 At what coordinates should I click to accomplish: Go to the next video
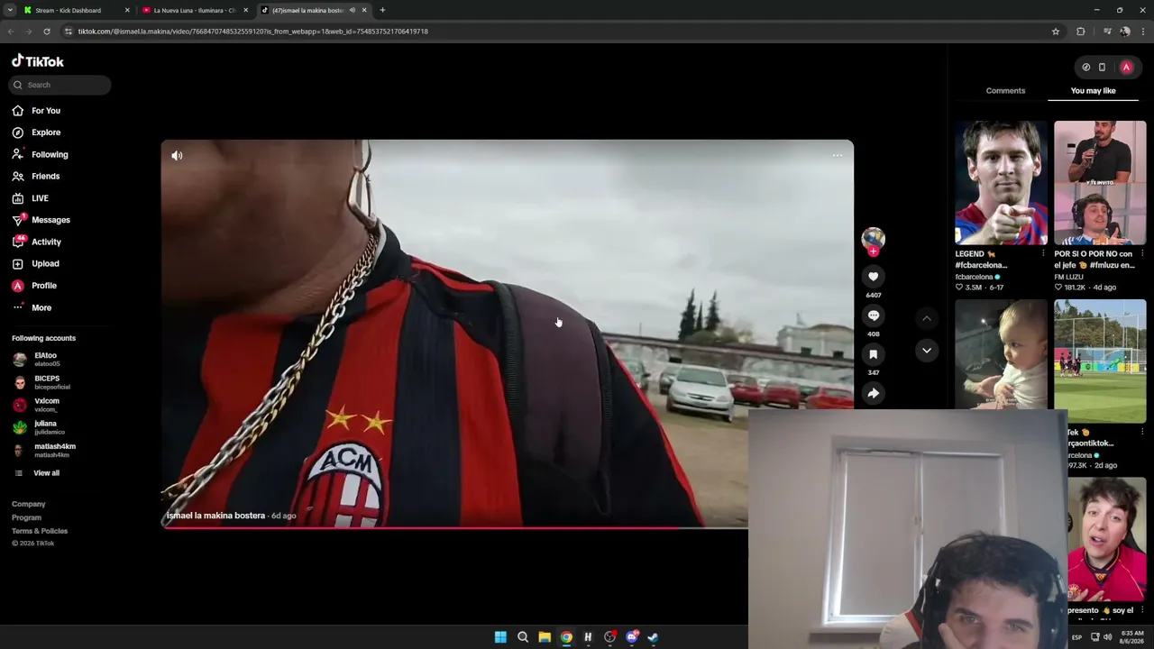(926, 351)
